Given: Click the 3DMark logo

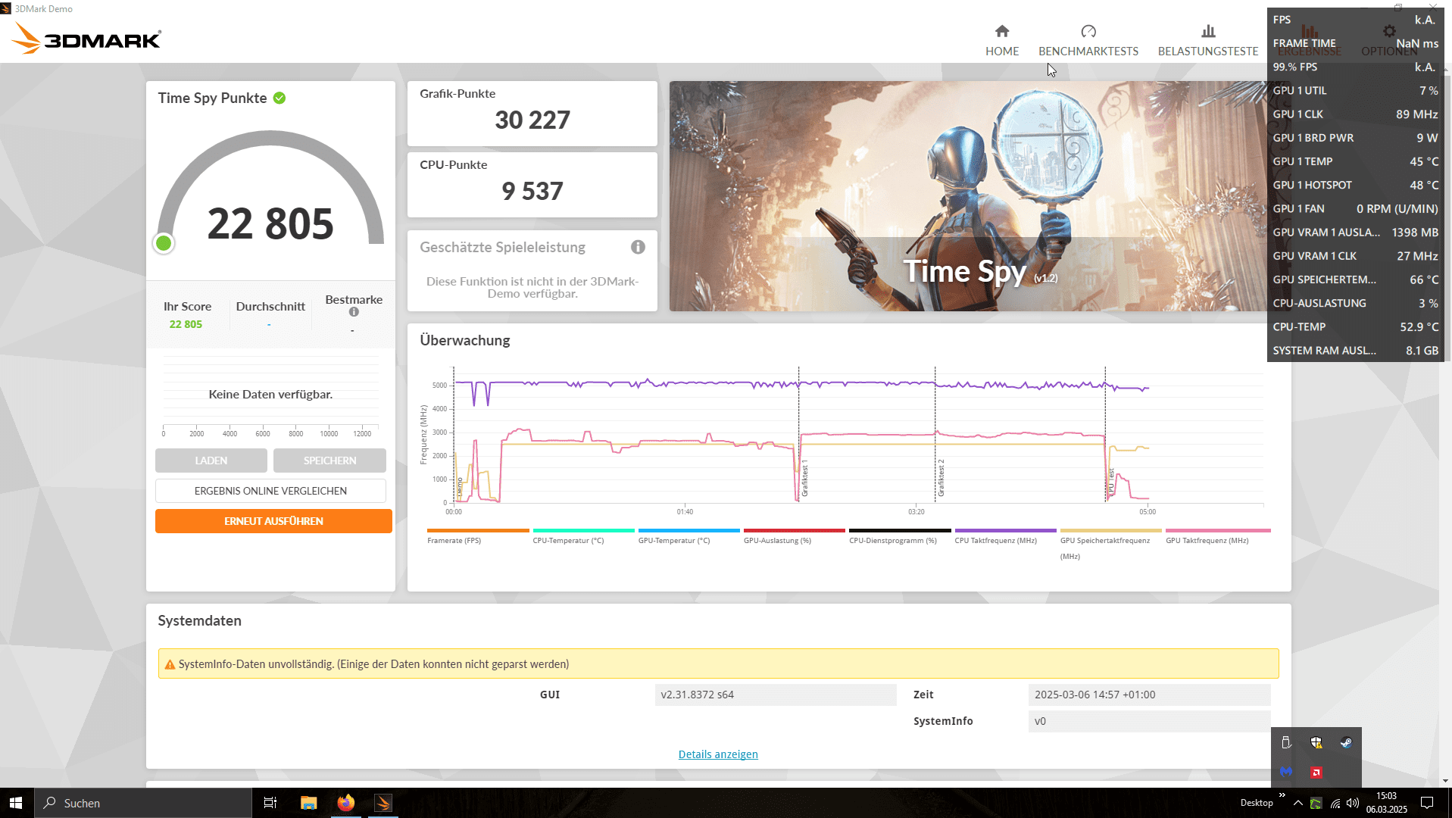Looking at the screenshot, I should tap(86, 38).
